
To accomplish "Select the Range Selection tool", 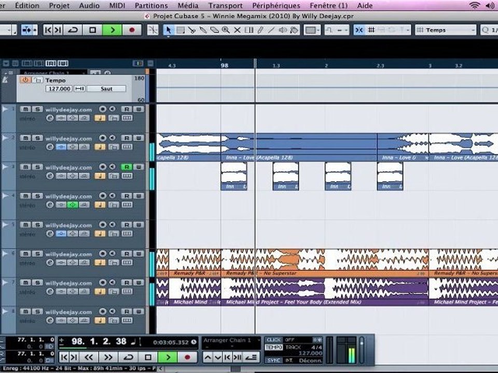I will click(x=181, y=30).
